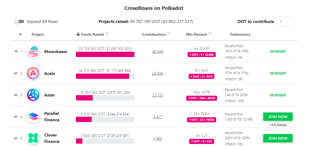Join the Clover Finance crowdloan
Image resolution: width=310 pixels, height=149 pixels.
(x=278, y=138)
